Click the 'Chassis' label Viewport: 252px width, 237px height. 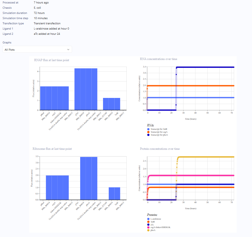(7, 8)
